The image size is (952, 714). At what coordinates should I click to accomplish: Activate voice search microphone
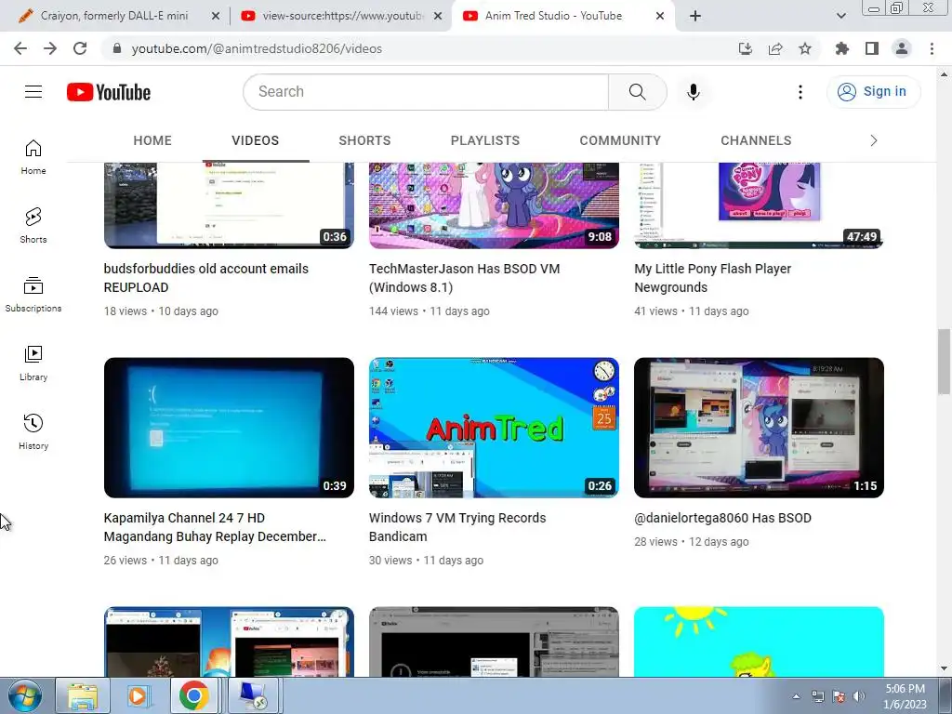[693, 92]
